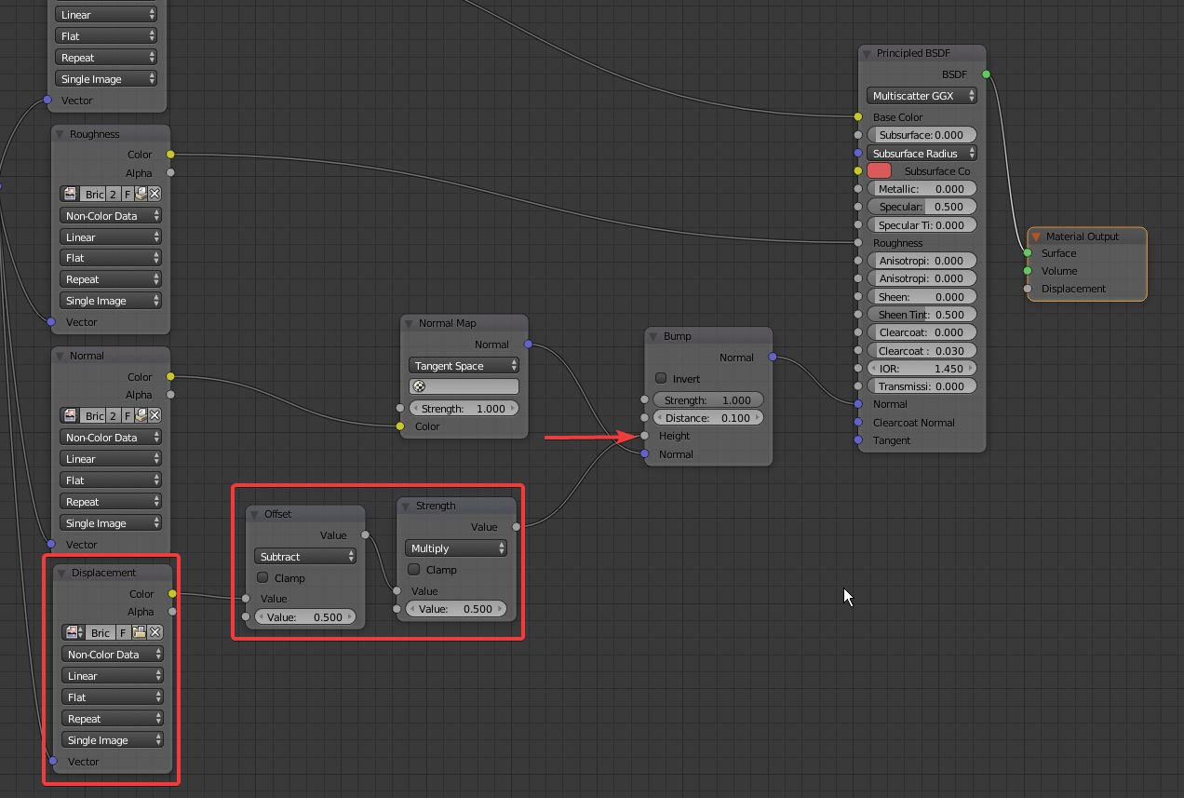1184x798 pixels.
Task: Click the pack image icon on the Normal texture node
Action: (x=141, y=414)
